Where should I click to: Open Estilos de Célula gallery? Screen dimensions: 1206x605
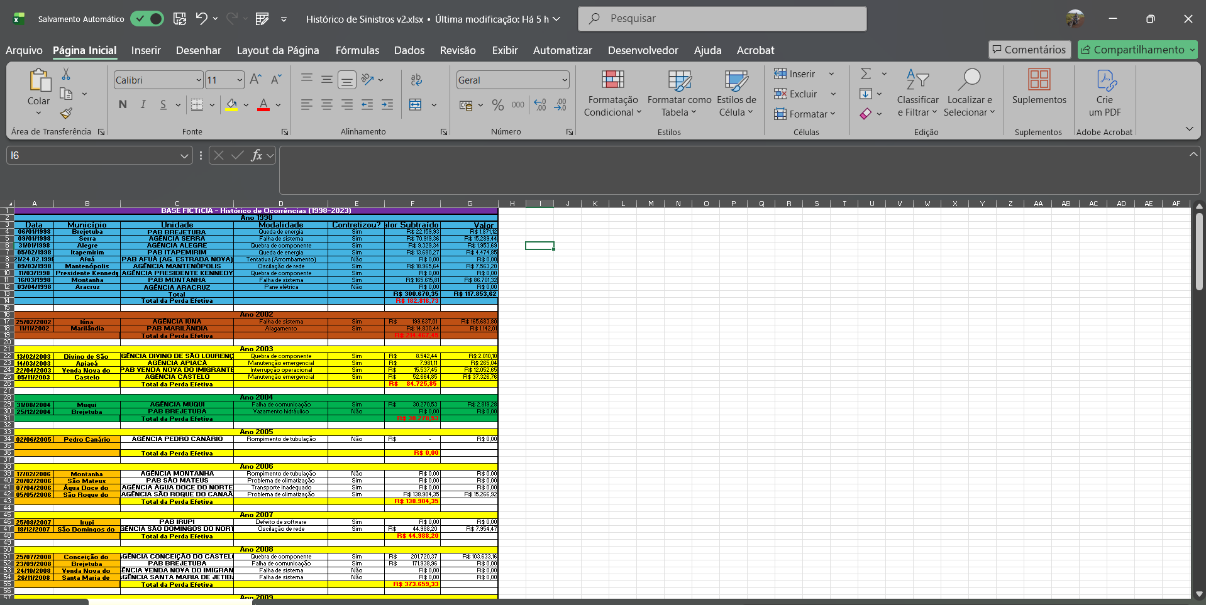pos(736,93)
